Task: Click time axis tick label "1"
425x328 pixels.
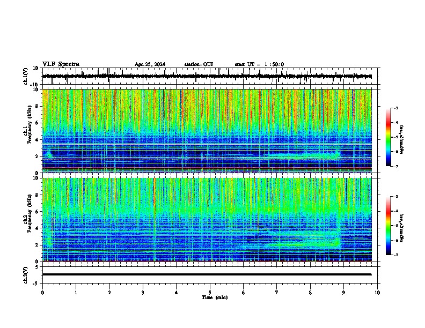Action: [76, 293]
